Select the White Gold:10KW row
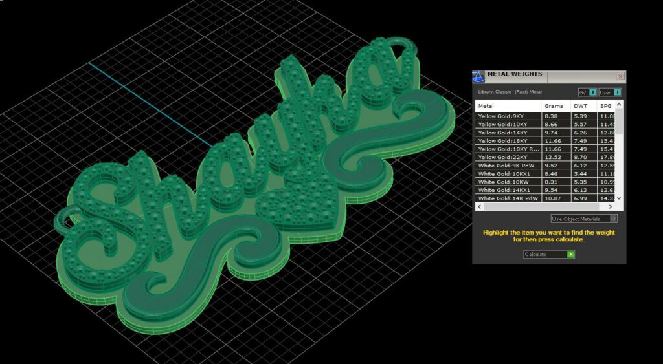Screen dimensions: 663x364 tap(545, 182)
